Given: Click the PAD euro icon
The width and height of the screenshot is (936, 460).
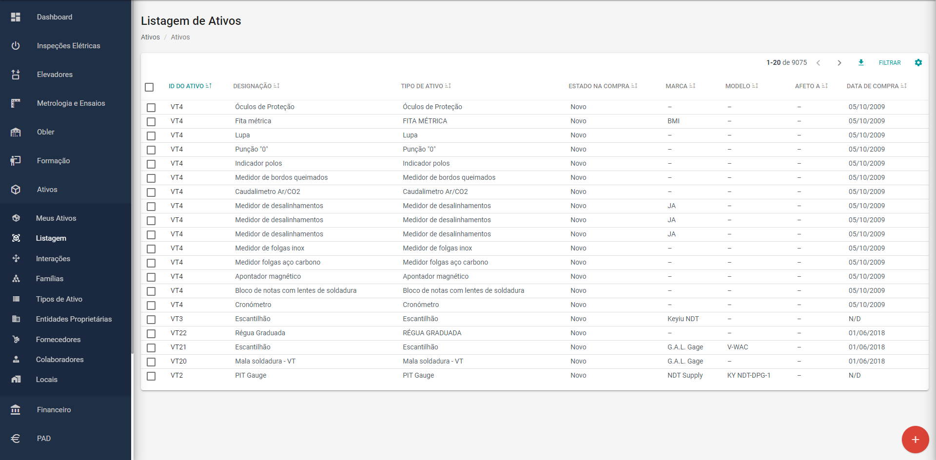Looking at the screenshot, I should (16, 439).
